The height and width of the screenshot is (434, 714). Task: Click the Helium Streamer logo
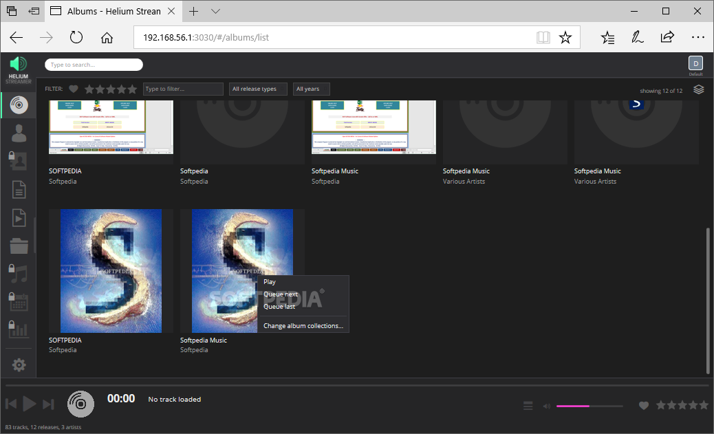click(18, 69)
